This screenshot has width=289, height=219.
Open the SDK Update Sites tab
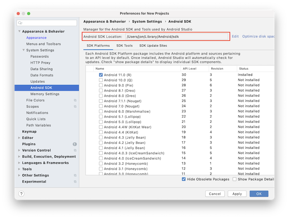153,46
